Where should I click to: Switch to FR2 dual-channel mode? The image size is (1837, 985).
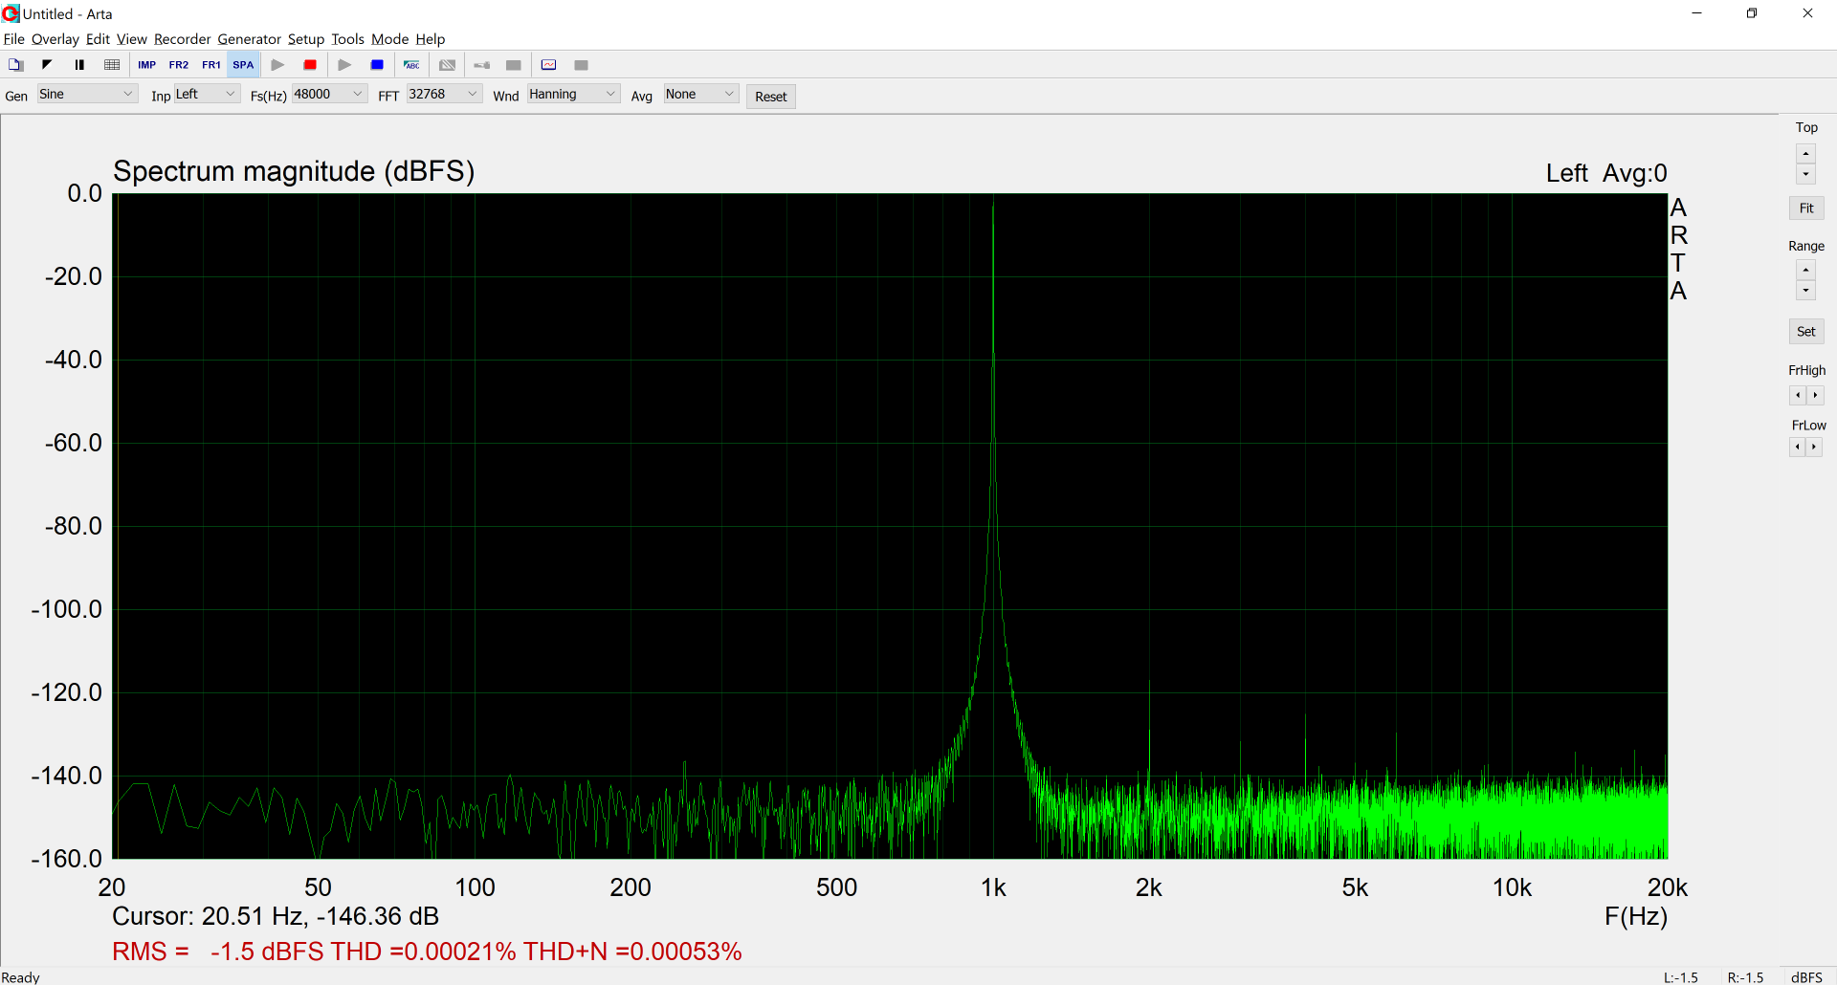click(x=179, y=65)
